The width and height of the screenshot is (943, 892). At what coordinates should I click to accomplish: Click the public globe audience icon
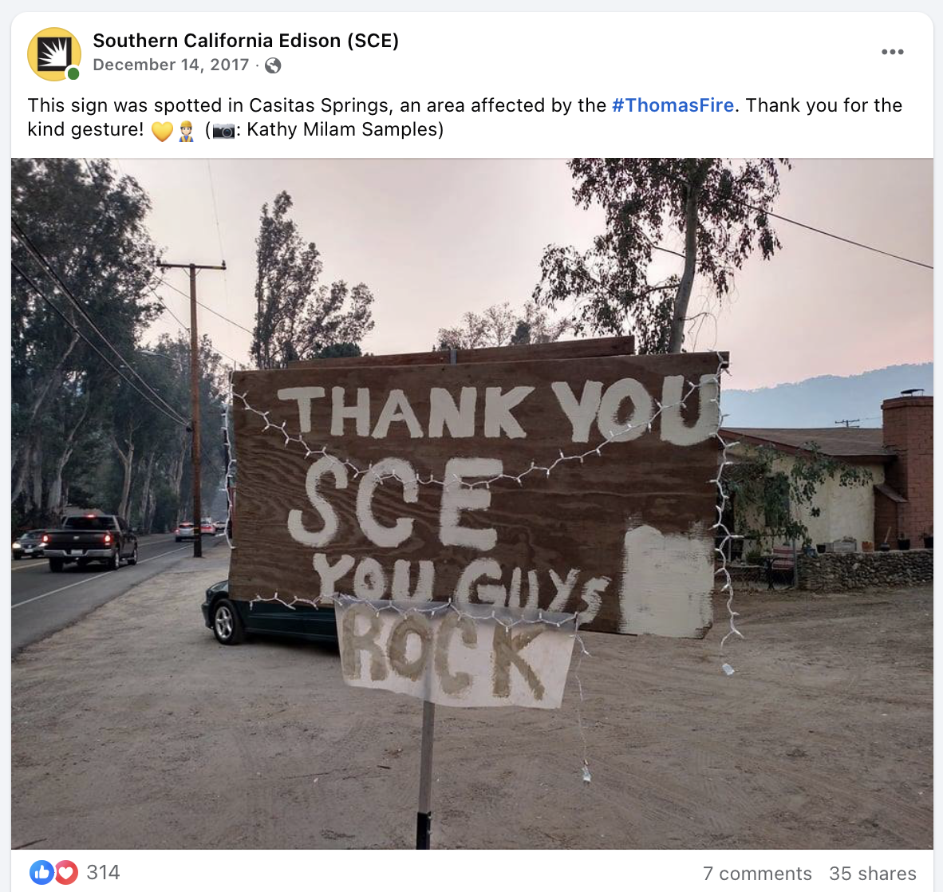pyautogui.click(x=272, y=65)
